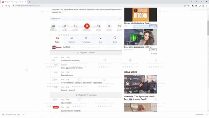Screen dimensions: 209x118
Task: Click the page vertical scrollbar thumb
Action: 208,28
